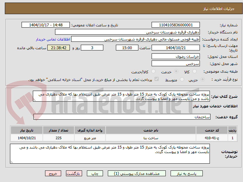Click the quantity cell 225
Image resolution: width=243 pixels, height=182 pixels.
(59, 138)
